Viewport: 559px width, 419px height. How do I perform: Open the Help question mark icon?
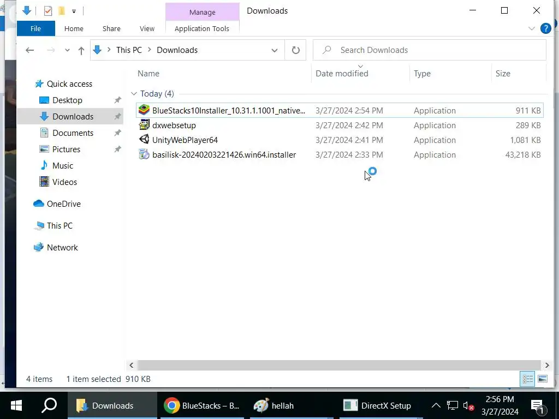coord(545,28)
